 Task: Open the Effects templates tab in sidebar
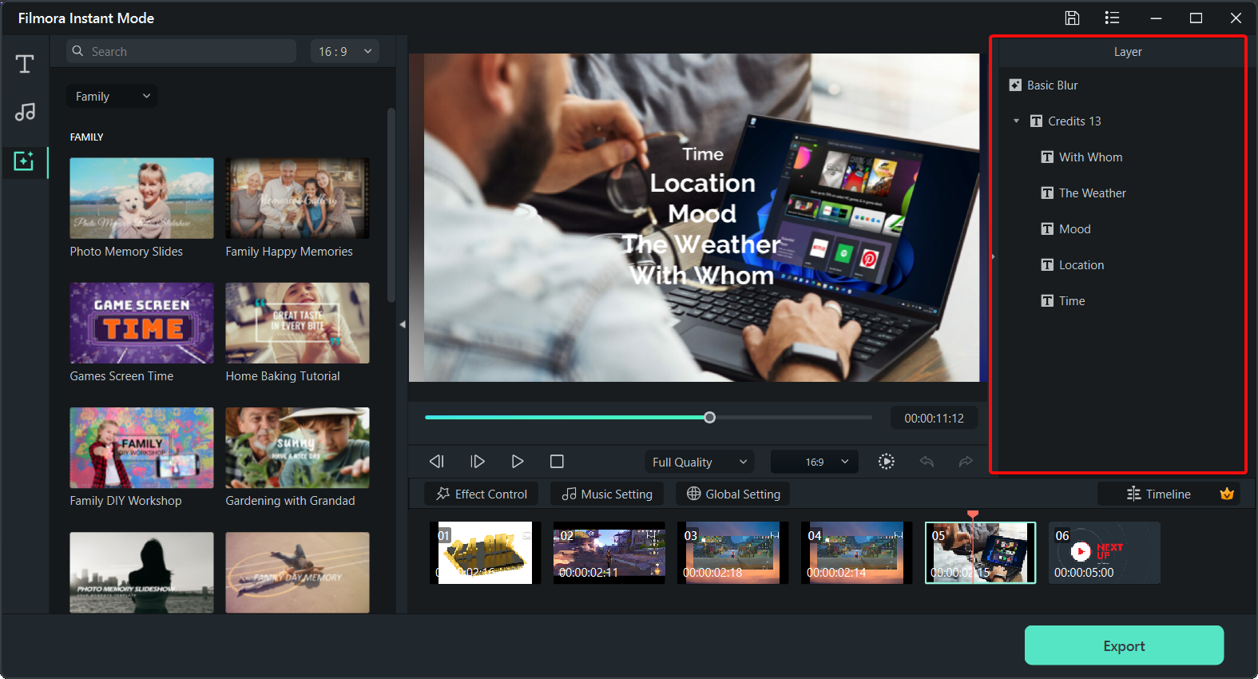tap(24, 161)
